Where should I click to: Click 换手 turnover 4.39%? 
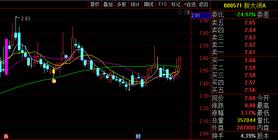pyautogui.click(x=248, y=136)
